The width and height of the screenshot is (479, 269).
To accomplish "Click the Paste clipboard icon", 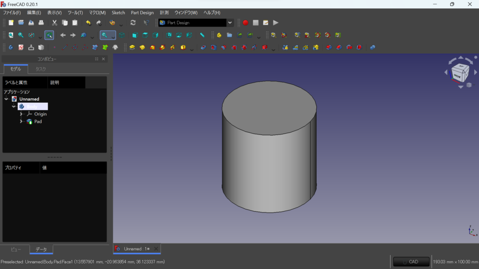I will (75, 22).
